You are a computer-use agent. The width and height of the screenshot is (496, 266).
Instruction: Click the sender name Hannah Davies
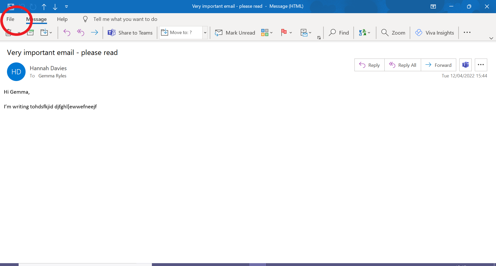point(48,68)
